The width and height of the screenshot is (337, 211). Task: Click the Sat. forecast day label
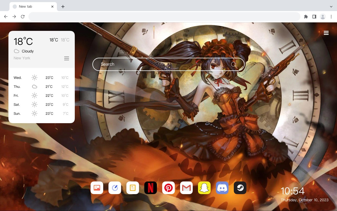coord(17,104)
